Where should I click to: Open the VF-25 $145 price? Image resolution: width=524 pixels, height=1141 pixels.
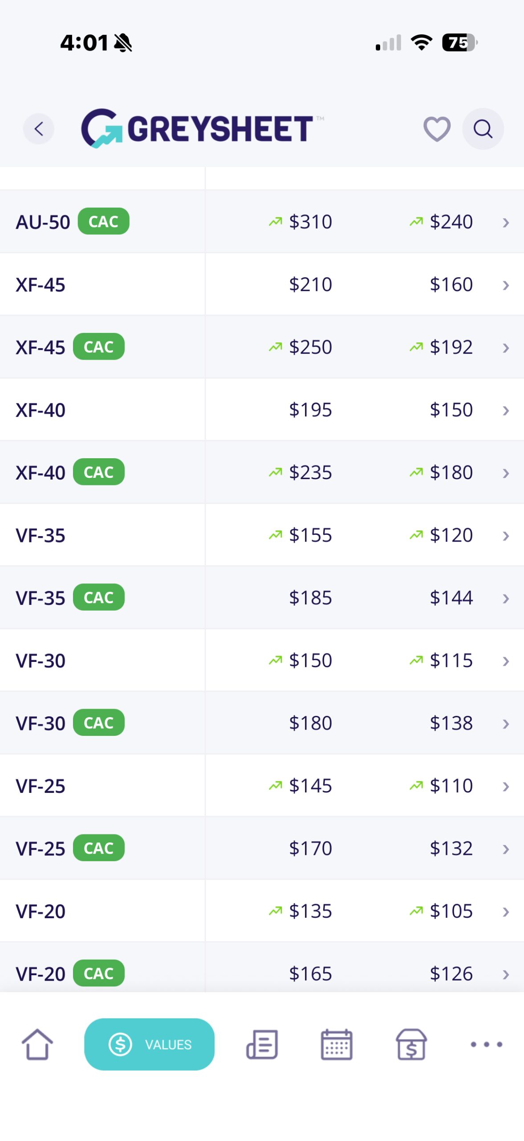pos(310,786)
